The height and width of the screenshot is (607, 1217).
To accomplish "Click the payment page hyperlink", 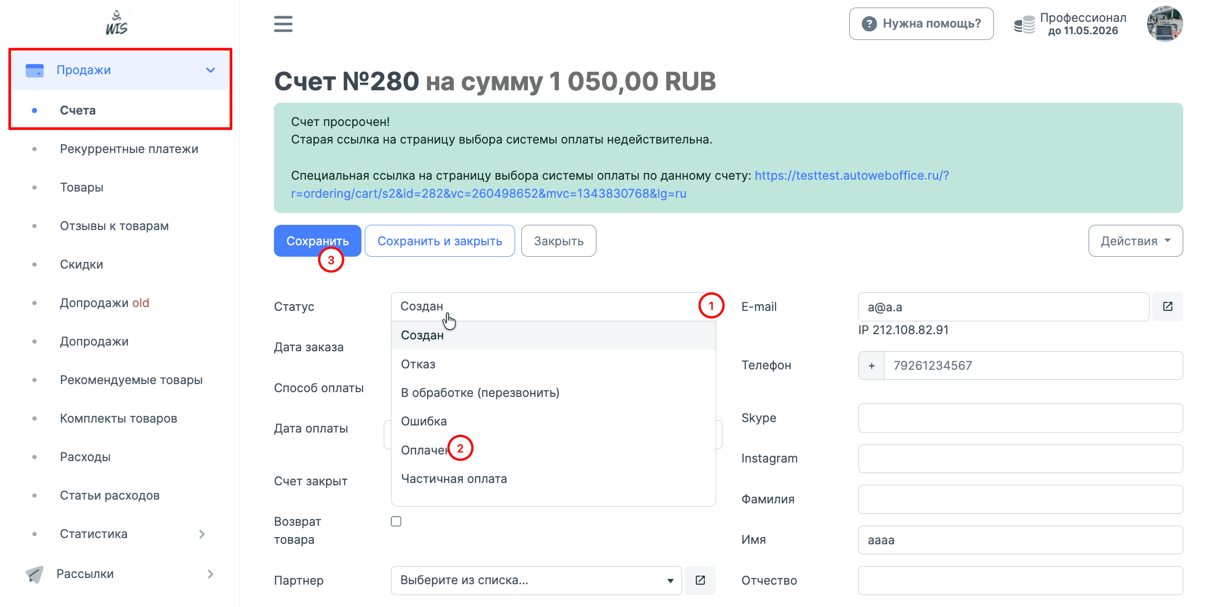I will [x=851, y=175].
